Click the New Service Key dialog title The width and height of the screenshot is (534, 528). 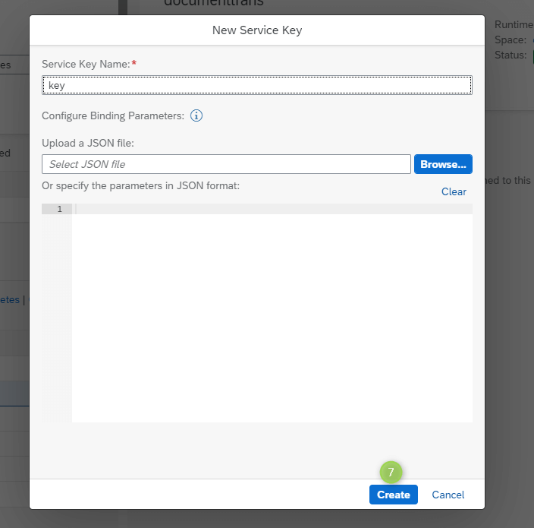click(257, 30)
